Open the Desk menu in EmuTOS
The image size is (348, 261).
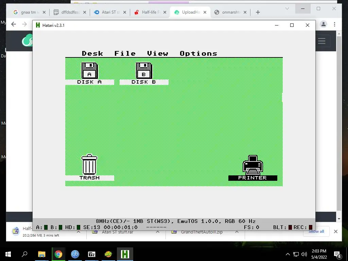pos(92,53)
